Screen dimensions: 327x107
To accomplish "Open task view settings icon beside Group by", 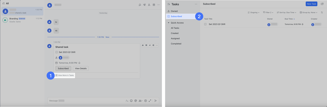I will point(322,12).
